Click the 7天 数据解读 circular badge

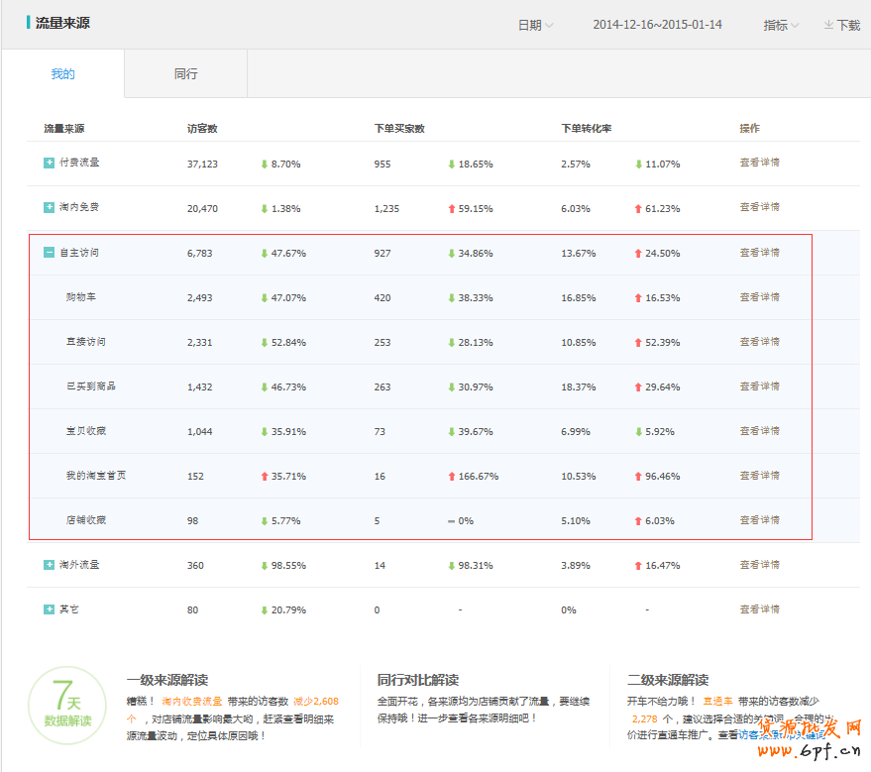pos(67,706)
